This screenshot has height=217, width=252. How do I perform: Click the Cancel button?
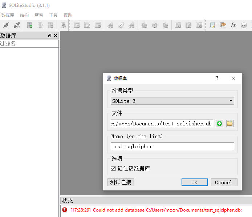click(224, 182)
